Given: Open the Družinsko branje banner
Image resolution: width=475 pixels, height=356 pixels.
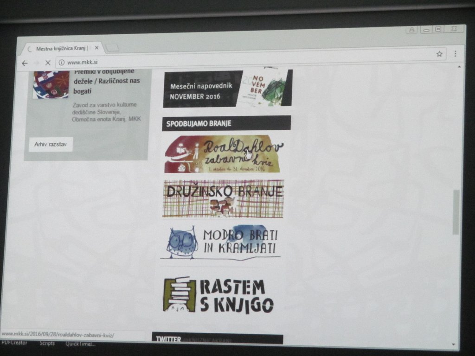Looking at the screenshot, I should pos(223,198).
